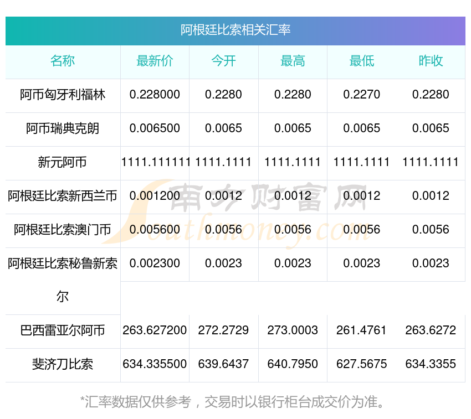
Task: Click the highest value 273.0003
Action: pos(293,330)
